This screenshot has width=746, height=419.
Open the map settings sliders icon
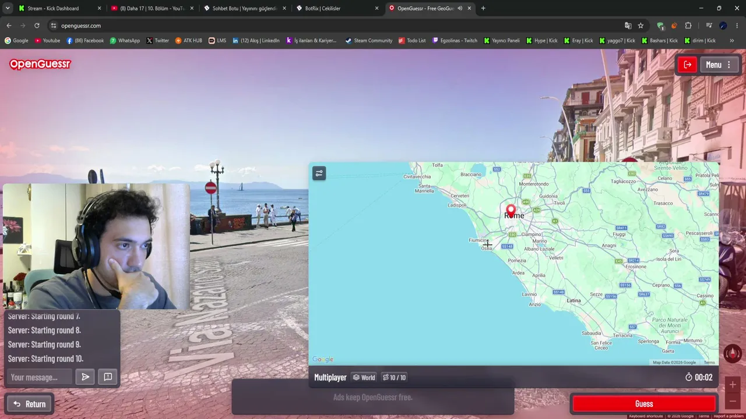[319, 173]
